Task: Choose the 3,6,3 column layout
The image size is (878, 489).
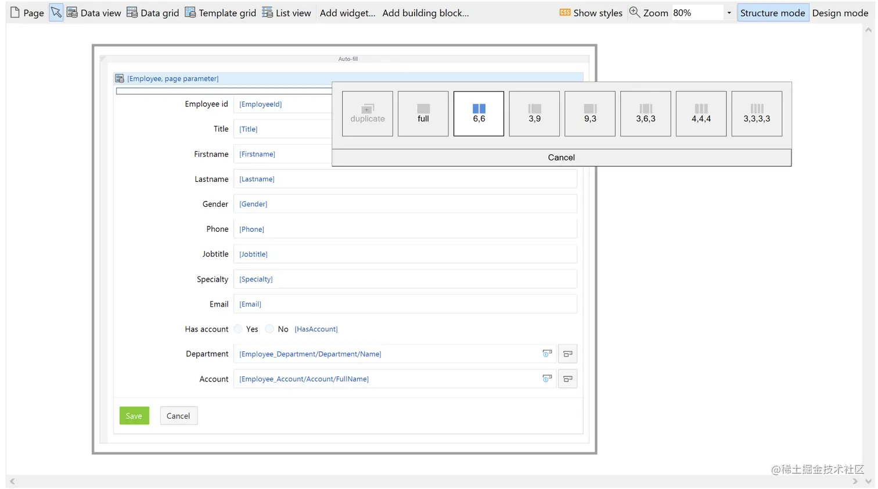Action: [x=646, y=114]
